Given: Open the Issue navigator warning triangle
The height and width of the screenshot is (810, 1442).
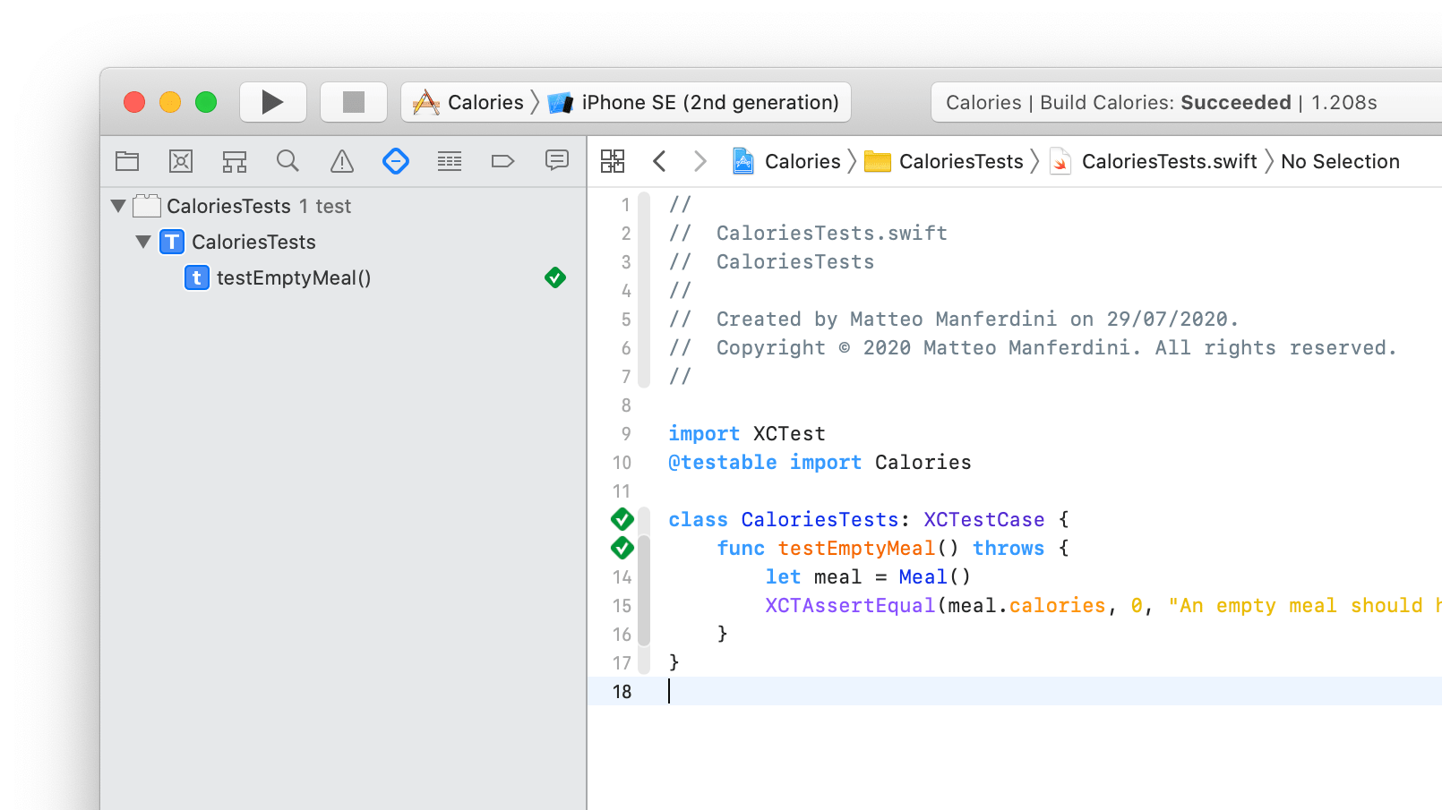Looking at the screenshot, I should (x=341, y=161).
